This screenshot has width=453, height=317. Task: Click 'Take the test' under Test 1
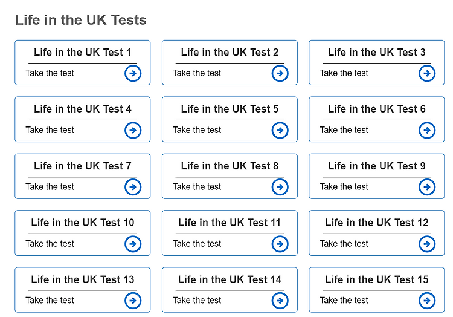point(50,73)
